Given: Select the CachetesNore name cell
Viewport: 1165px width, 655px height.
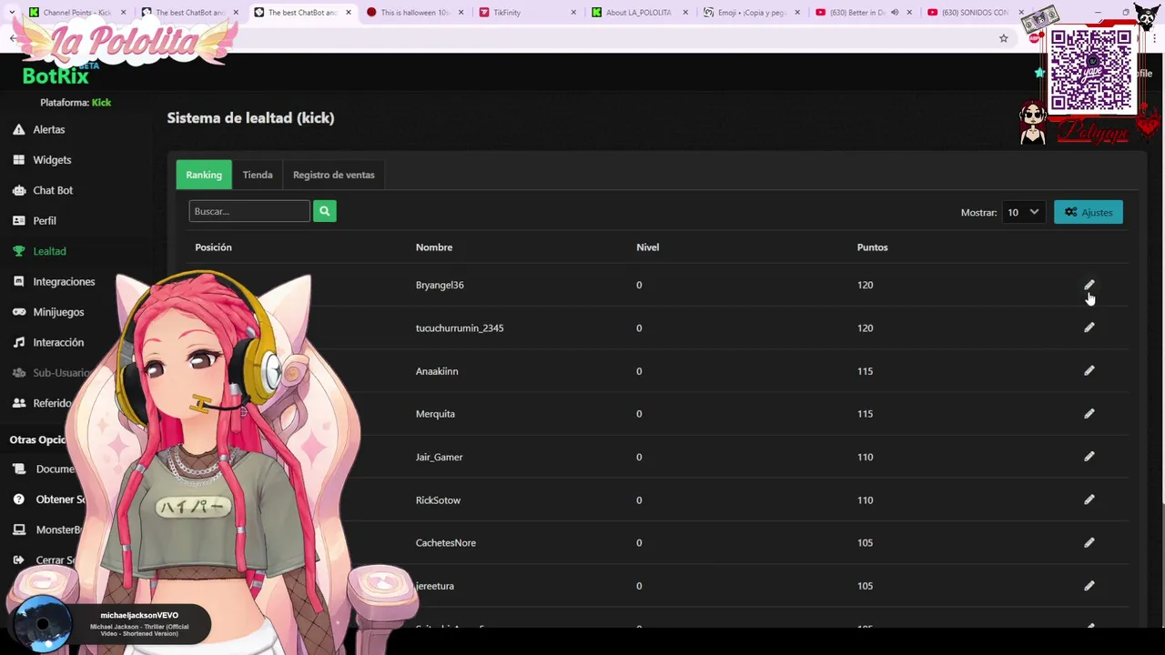Looking at the screenshot, I should tap(446, 543).
